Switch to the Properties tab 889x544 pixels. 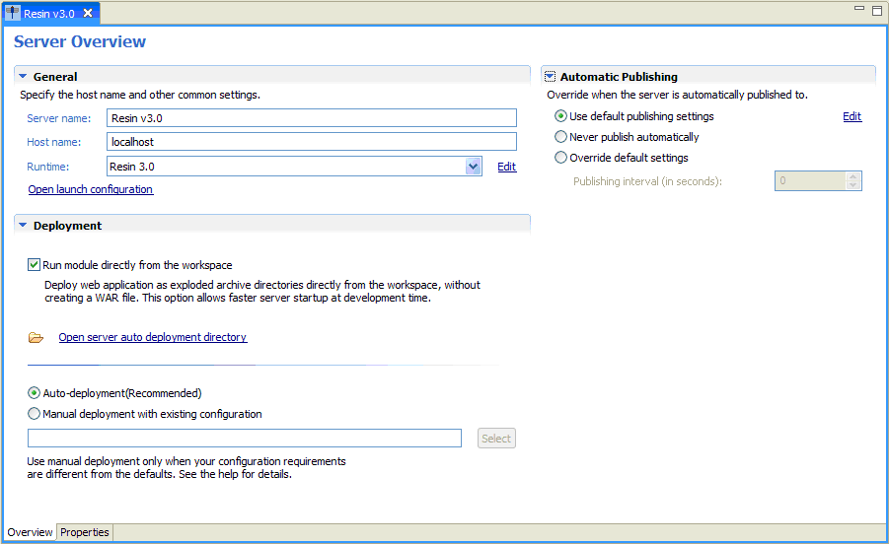click(x=85, y=532)
